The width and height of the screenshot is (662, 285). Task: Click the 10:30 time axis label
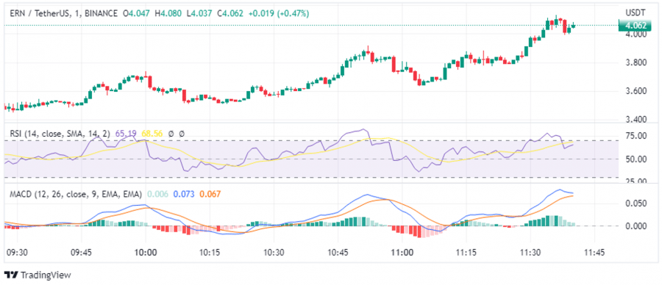coord(274,253)
